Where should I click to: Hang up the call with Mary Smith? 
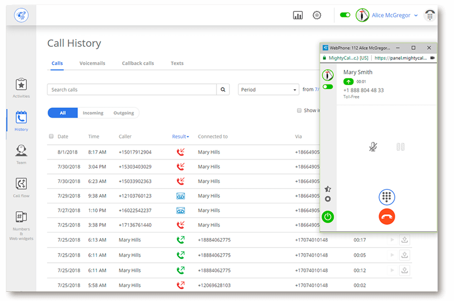387,216
